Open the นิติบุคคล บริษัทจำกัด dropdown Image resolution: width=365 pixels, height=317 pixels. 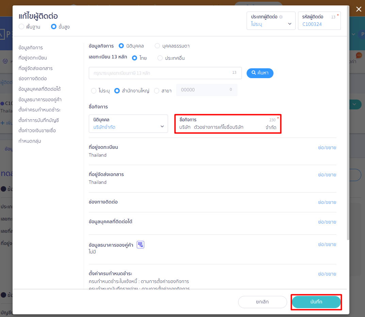click(128, 123)
